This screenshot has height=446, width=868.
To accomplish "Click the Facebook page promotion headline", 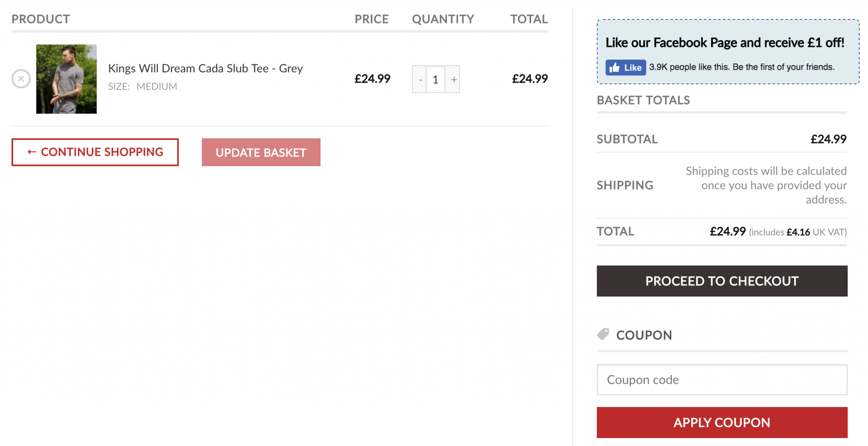I will coord(724,43).
